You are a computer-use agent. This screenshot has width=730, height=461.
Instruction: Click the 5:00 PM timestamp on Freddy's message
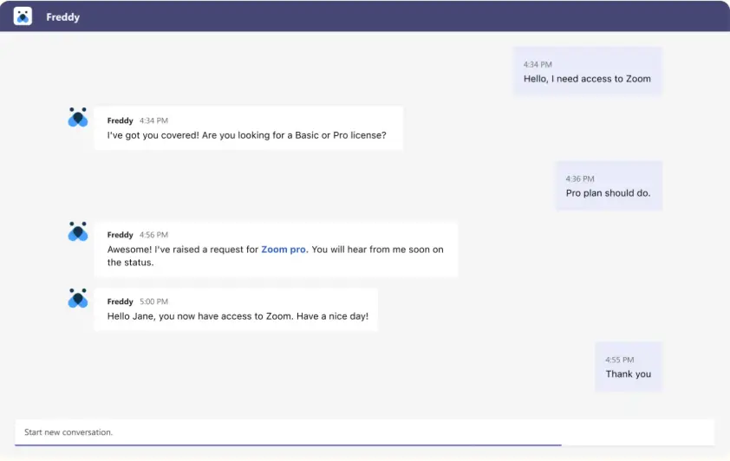click(153, 302)
